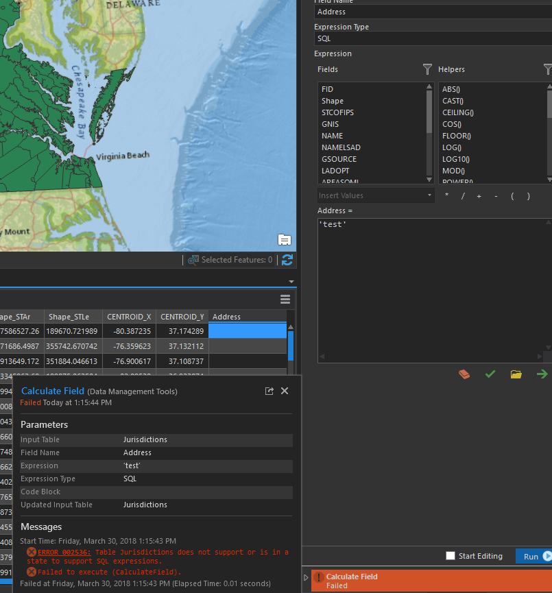Open the Expression Type SQL dropdown
Viewport: 552px width, 593px height.
(x=432, y=38)
